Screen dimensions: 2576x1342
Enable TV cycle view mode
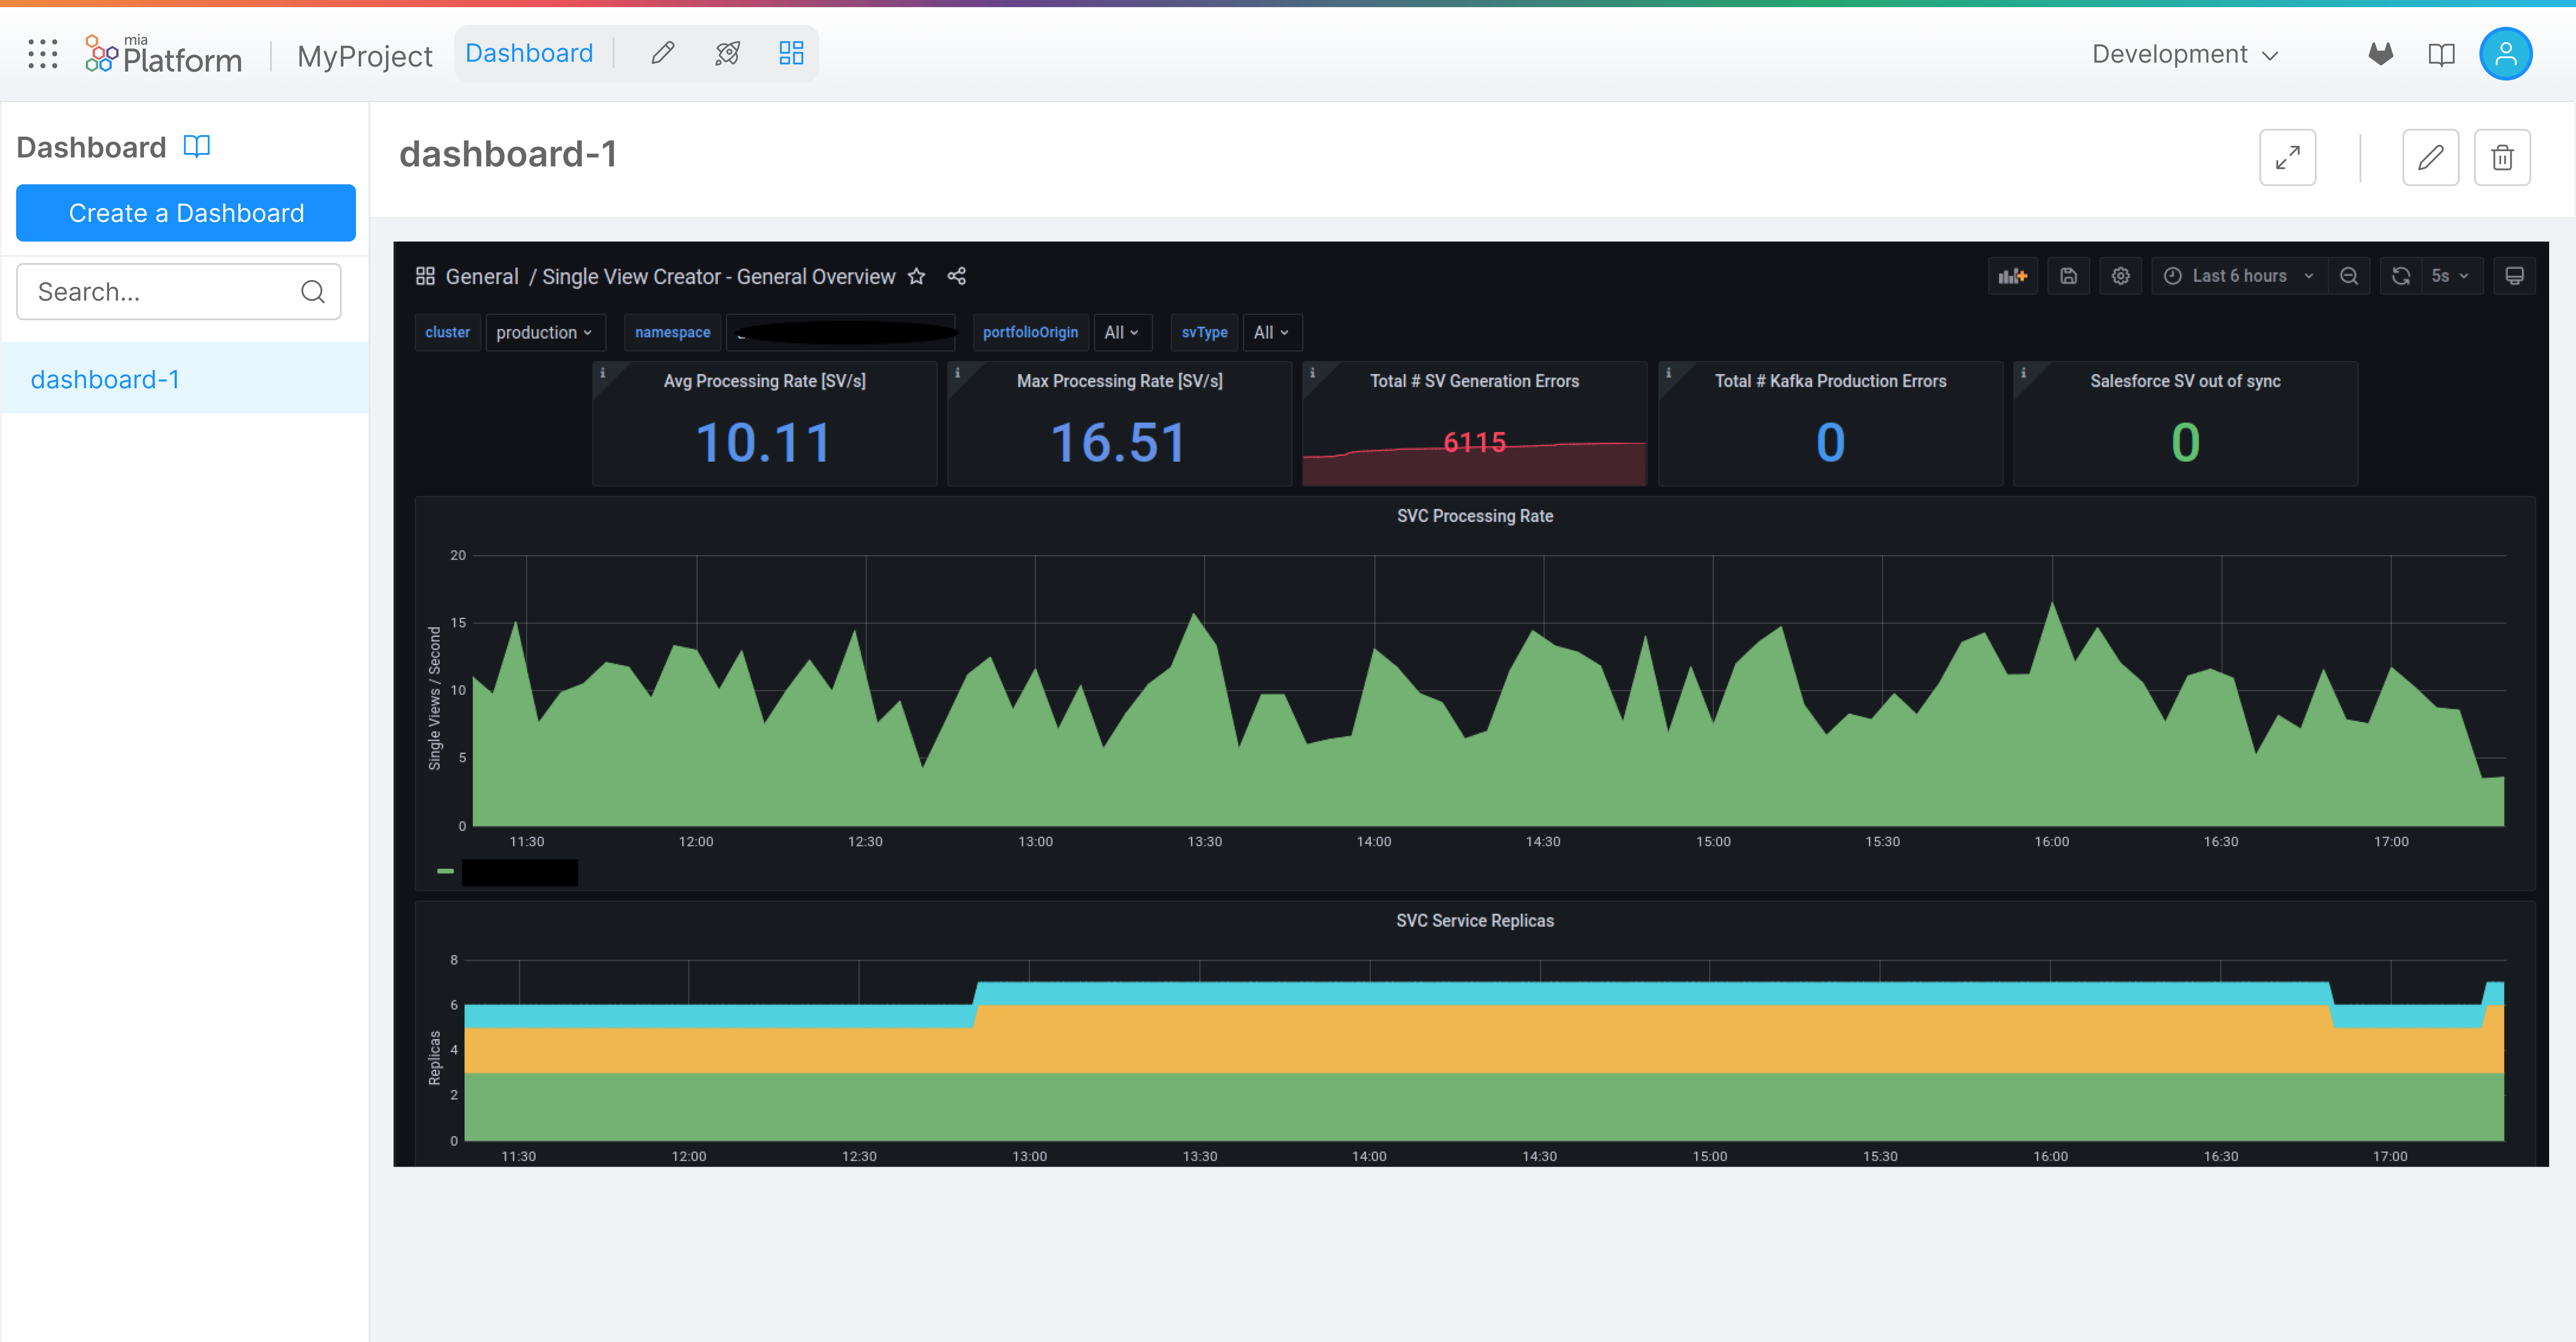tap(2515, 275)
